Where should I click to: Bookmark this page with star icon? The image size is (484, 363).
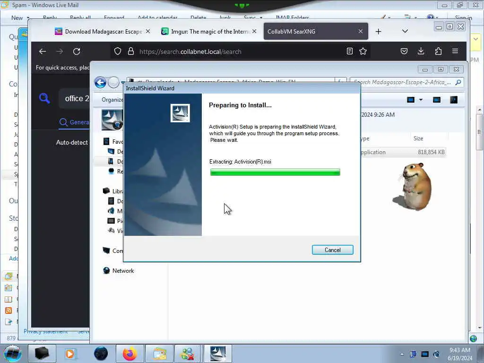363,51
